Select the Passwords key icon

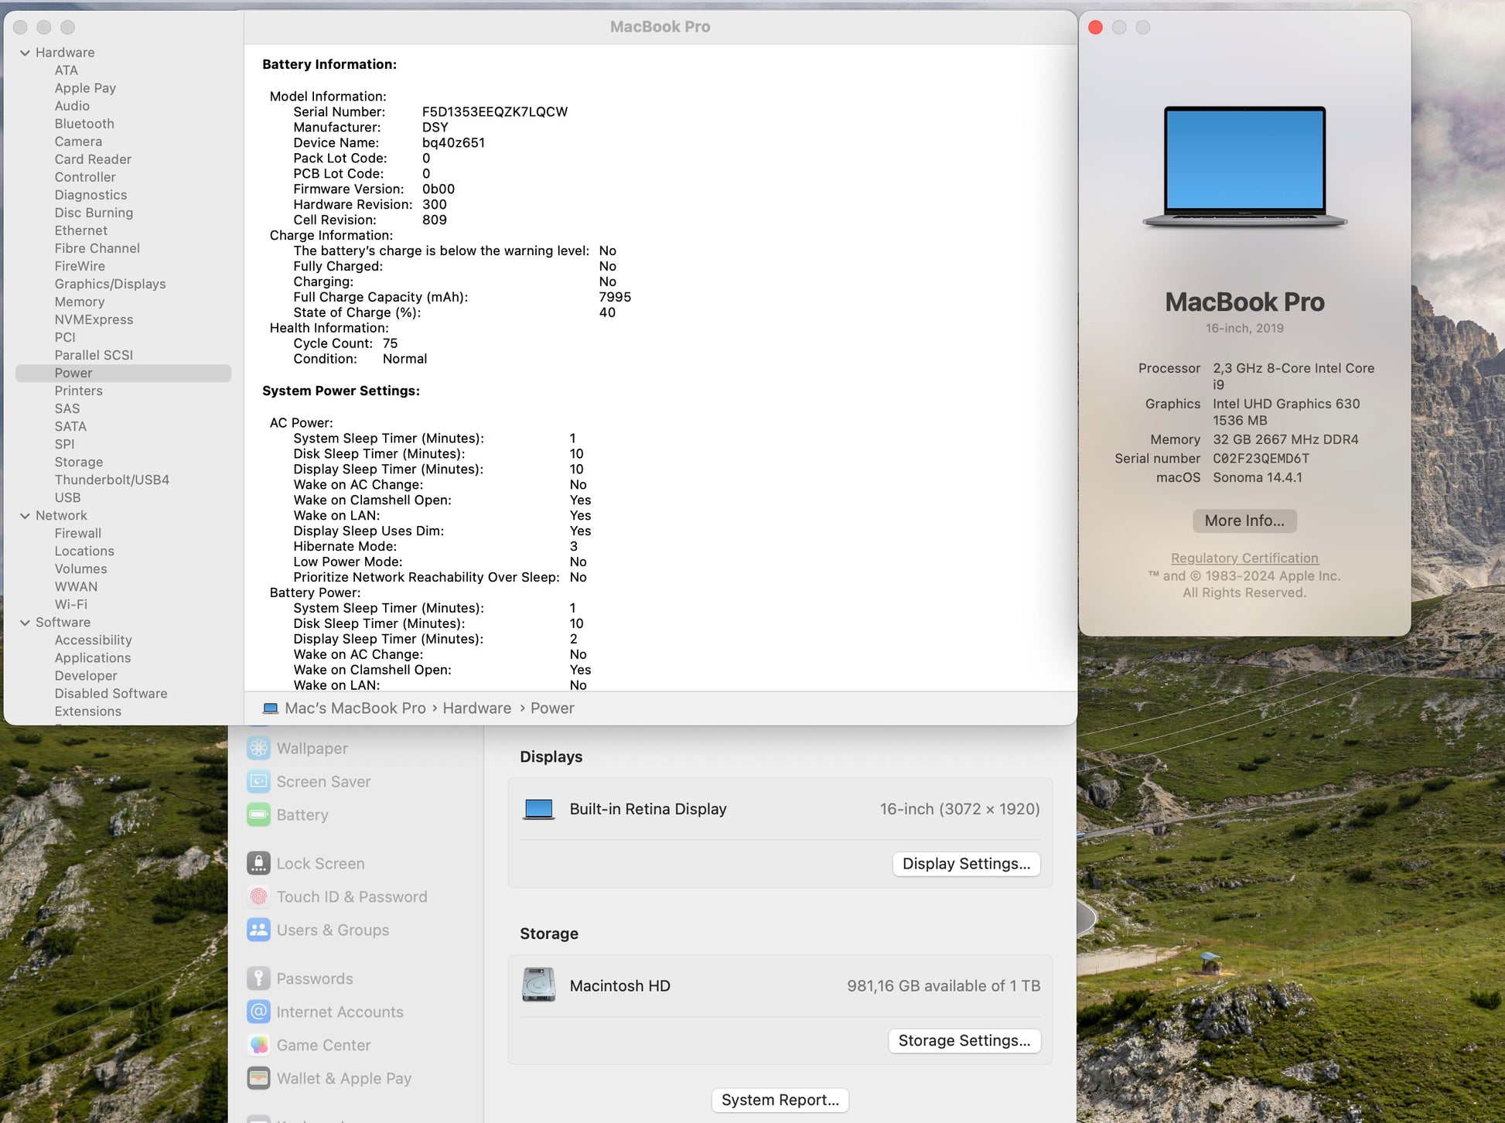click(x=258, y=978)
